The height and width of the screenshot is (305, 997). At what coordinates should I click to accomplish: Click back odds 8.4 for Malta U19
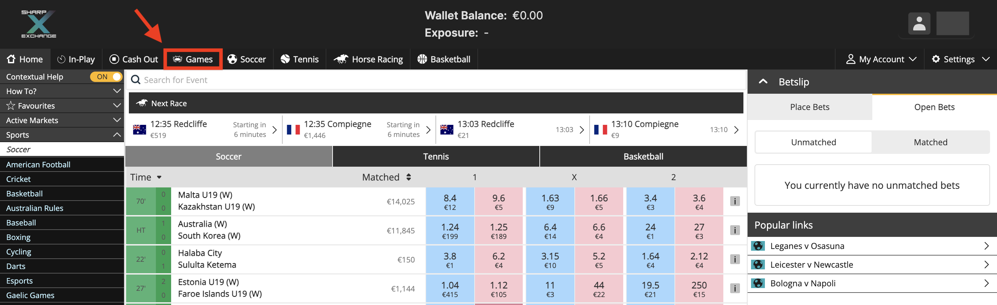(x=450, y=201)
